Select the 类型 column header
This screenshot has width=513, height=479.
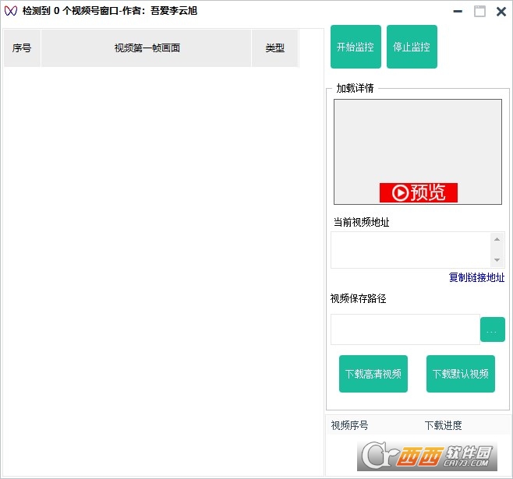(274, 48)
